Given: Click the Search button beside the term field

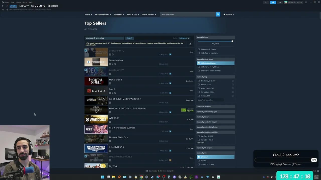Looking at the screenshot, I should point(130,38).
